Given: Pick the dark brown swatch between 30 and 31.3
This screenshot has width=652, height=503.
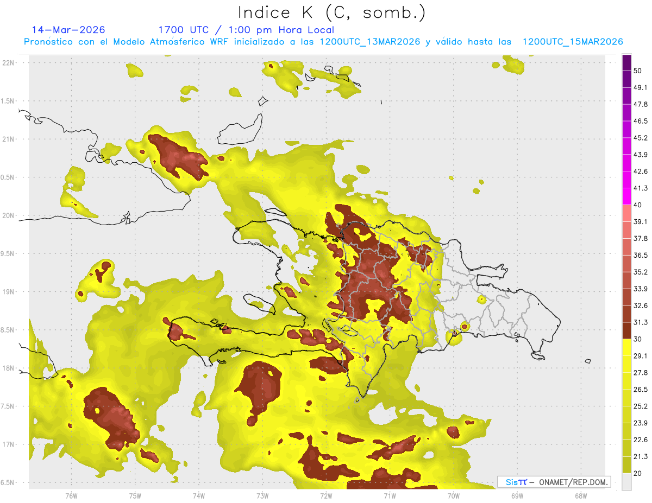Looking at the screenshot, I should point(627,330).
